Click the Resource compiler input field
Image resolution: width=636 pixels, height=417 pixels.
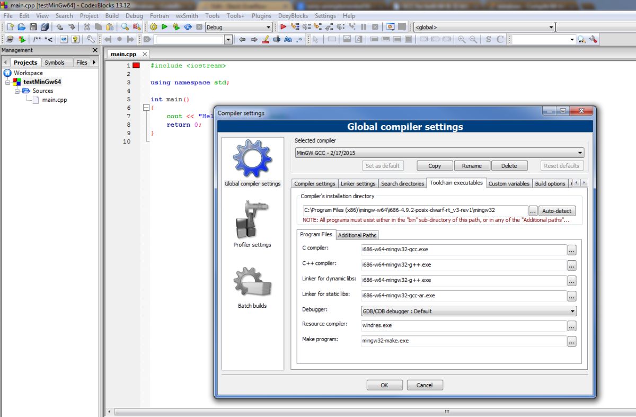463,325
